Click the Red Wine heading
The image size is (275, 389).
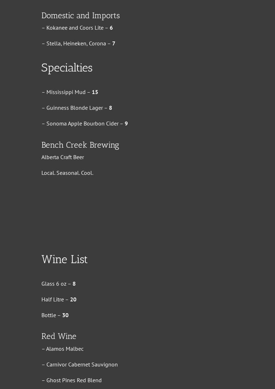[x=59, y=336]
